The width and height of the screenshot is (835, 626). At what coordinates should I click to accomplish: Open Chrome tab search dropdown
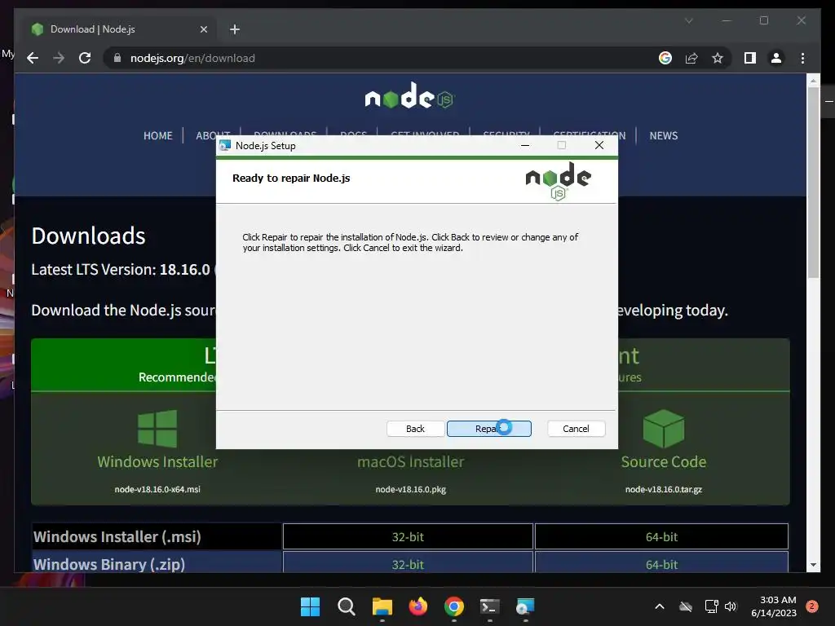click(x=688, y=20)
